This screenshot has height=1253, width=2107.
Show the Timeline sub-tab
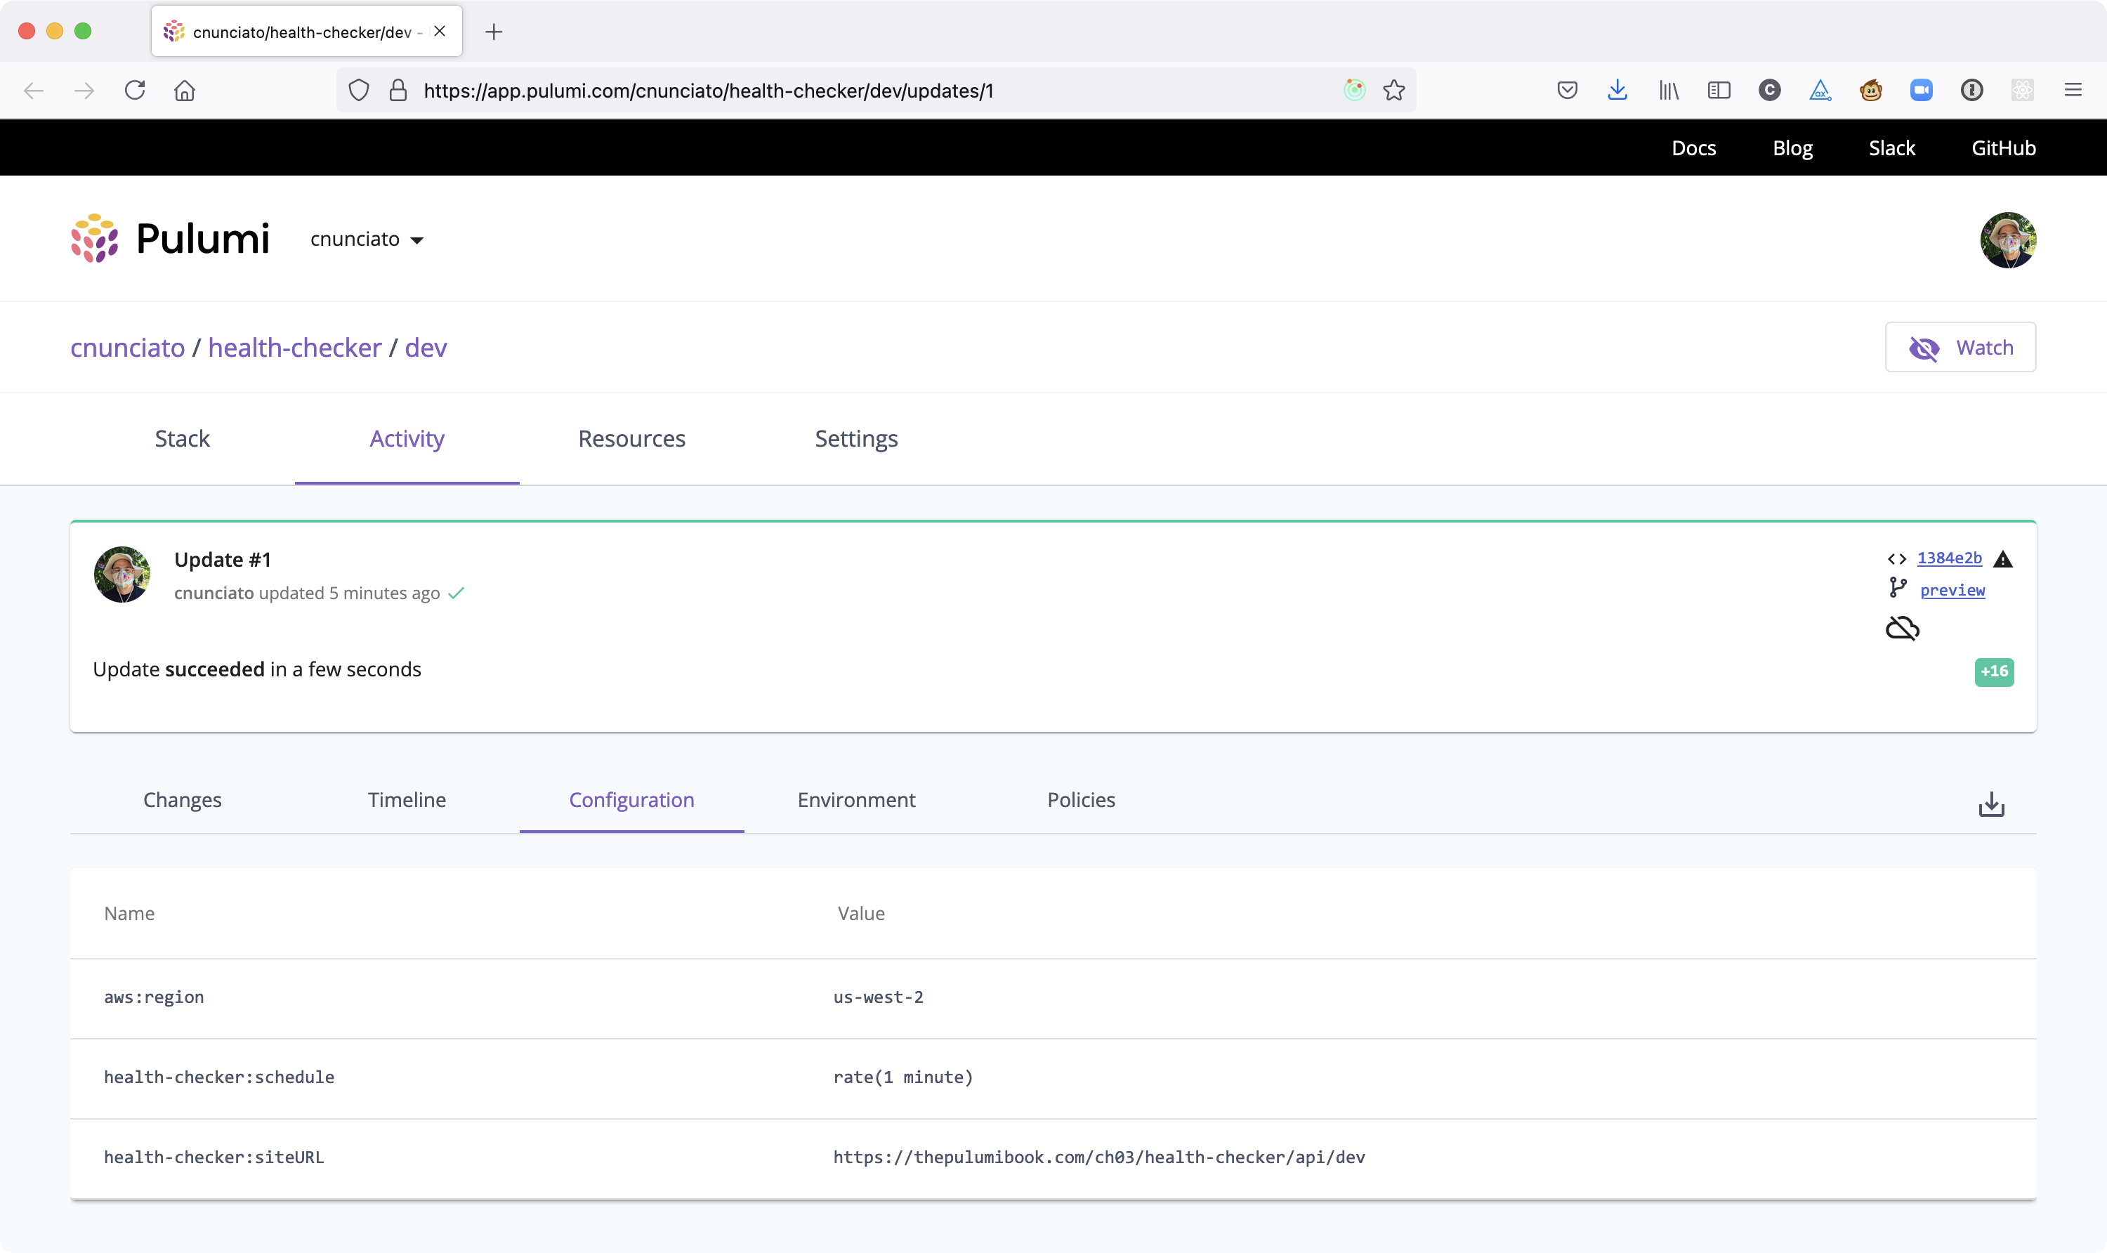tap(407, 799)
